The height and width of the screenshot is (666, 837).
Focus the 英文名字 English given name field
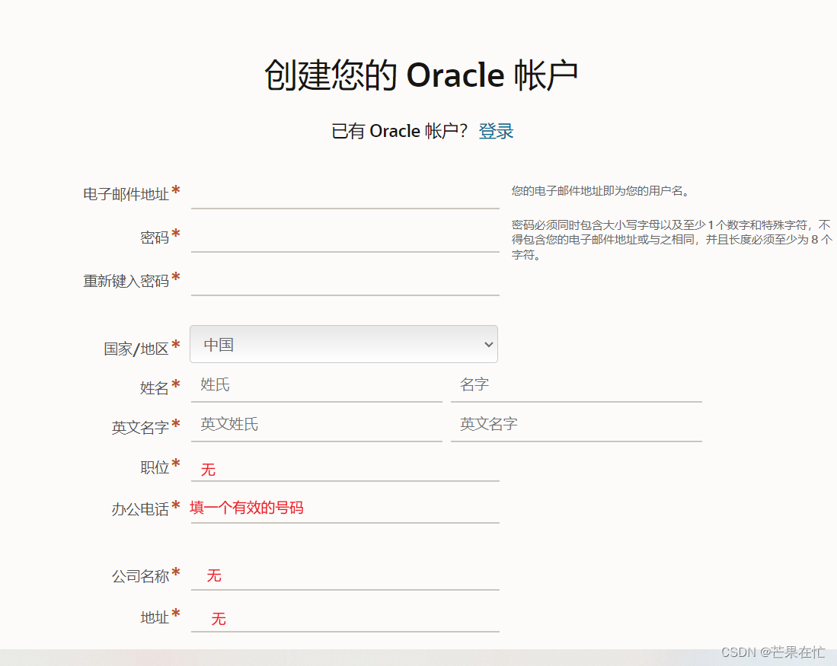[576, 425]
